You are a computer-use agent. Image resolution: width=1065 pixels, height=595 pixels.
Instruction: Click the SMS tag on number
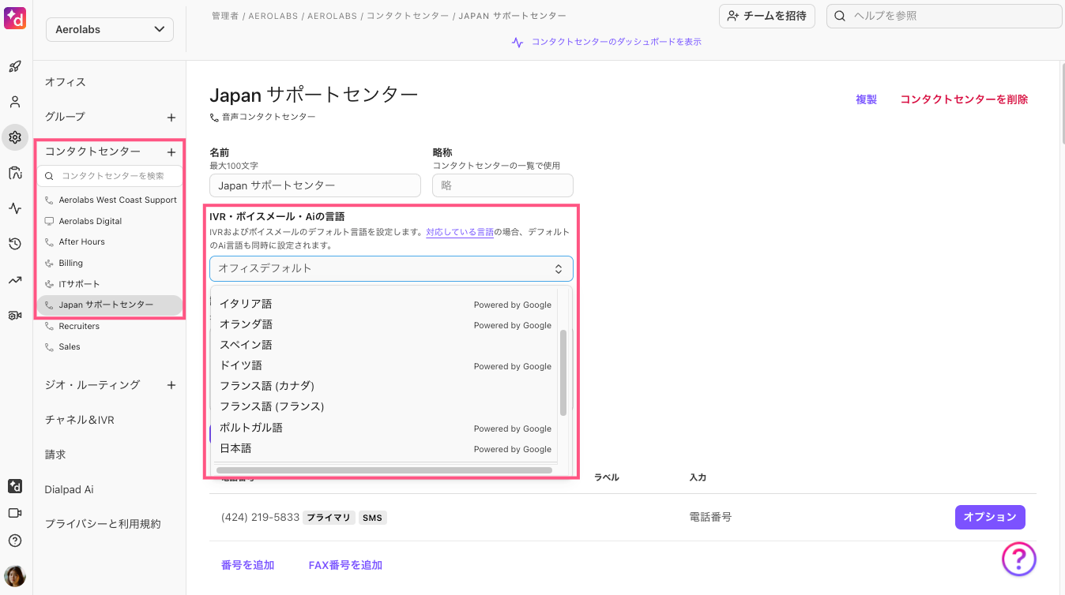point(372,518)
